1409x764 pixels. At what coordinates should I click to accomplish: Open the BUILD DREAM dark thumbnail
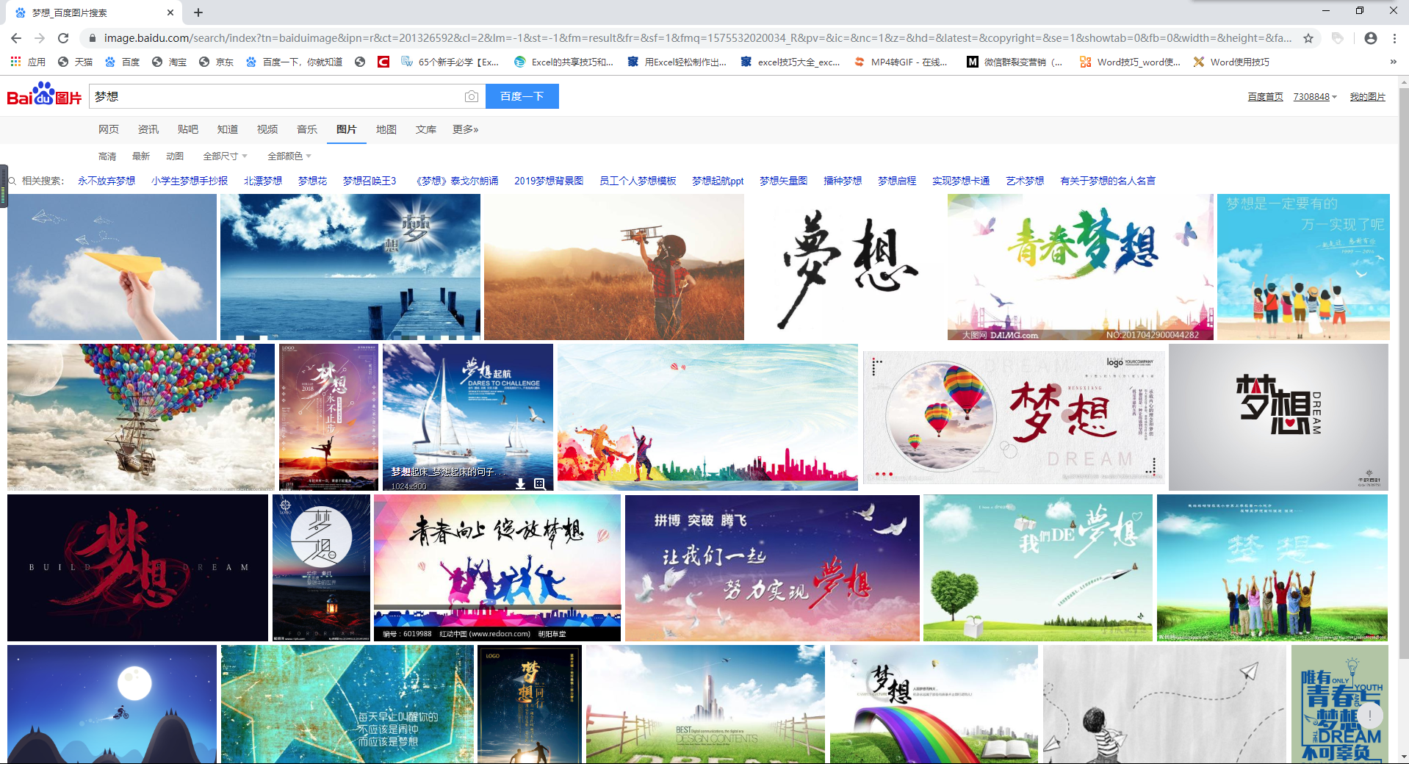pos(137,568)
